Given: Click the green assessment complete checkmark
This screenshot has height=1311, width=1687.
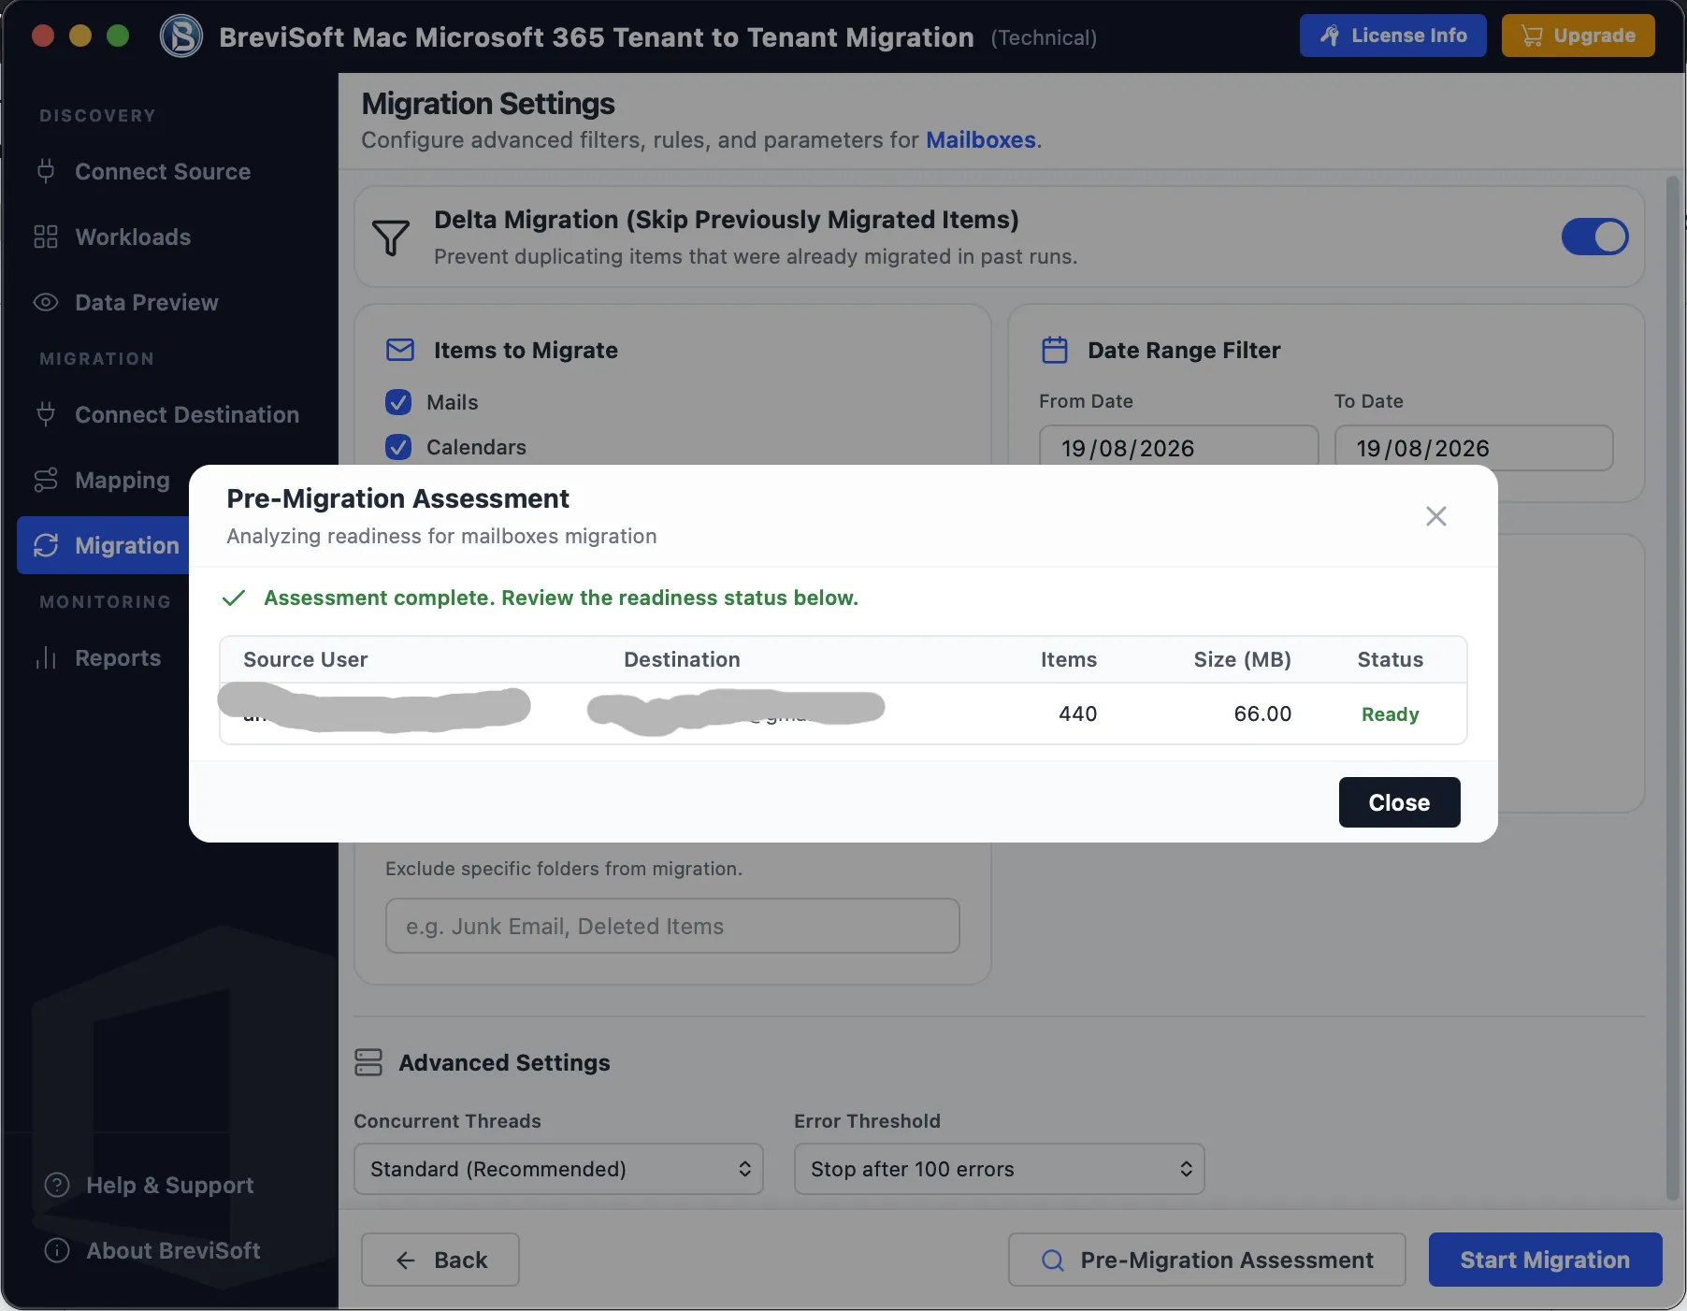Looking at the screenshot, I should [234, 598].
